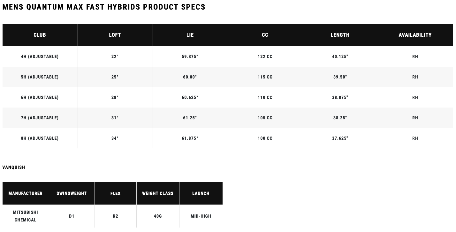Click the 4H (ADJUSTABLE) row label

click(40, 56)
